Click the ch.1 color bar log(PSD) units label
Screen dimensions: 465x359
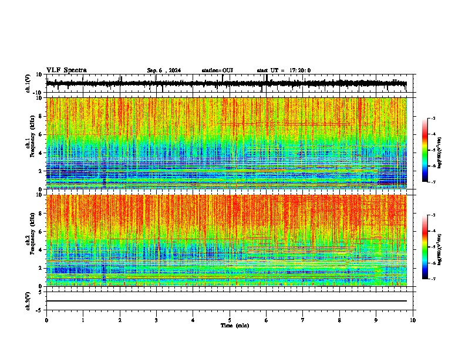[440, 153]
